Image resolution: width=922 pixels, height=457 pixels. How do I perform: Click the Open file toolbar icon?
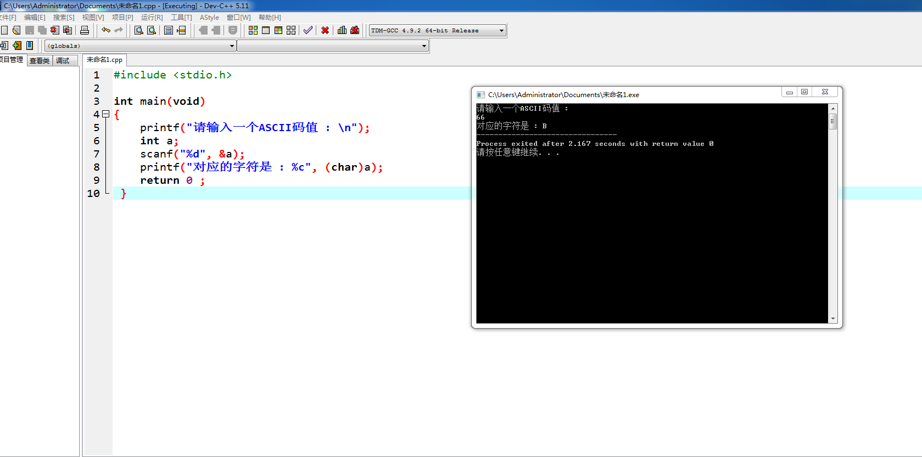tap(17, 30)
